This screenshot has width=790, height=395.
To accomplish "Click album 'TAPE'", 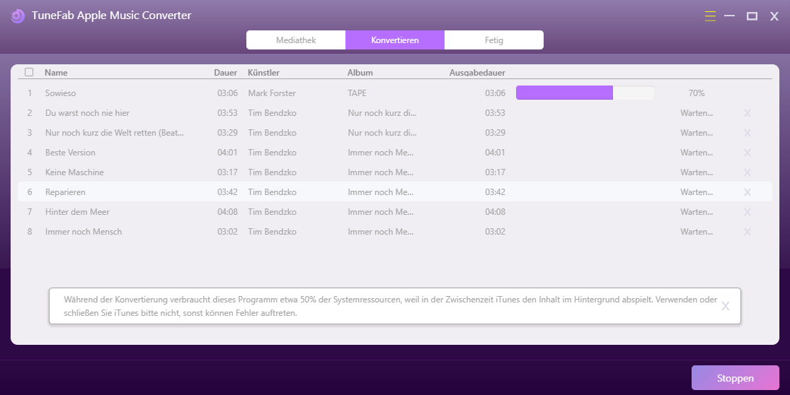I will pos(357,93).
